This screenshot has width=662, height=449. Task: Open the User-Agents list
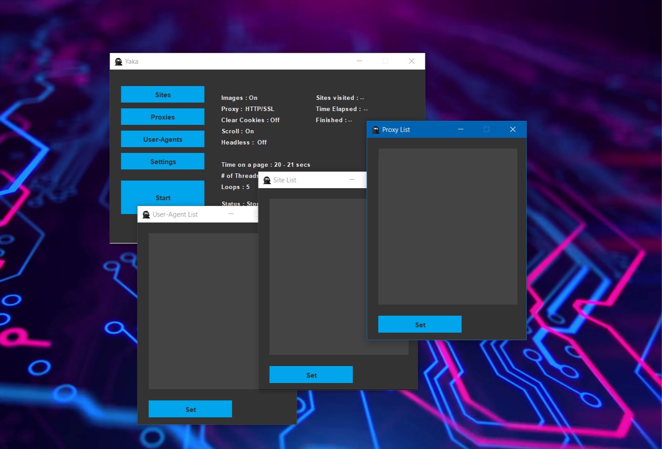coord(163,139)
